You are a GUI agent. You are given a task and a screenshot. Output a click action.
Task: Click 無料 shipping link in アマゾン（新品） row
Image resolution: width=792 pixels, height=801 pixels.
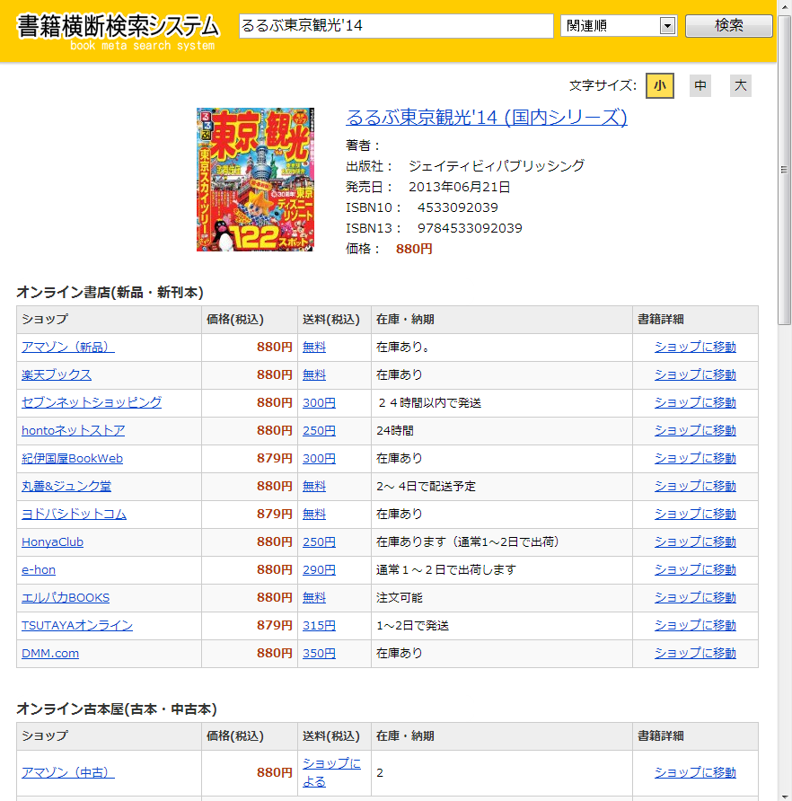click(x=314, y=347)
